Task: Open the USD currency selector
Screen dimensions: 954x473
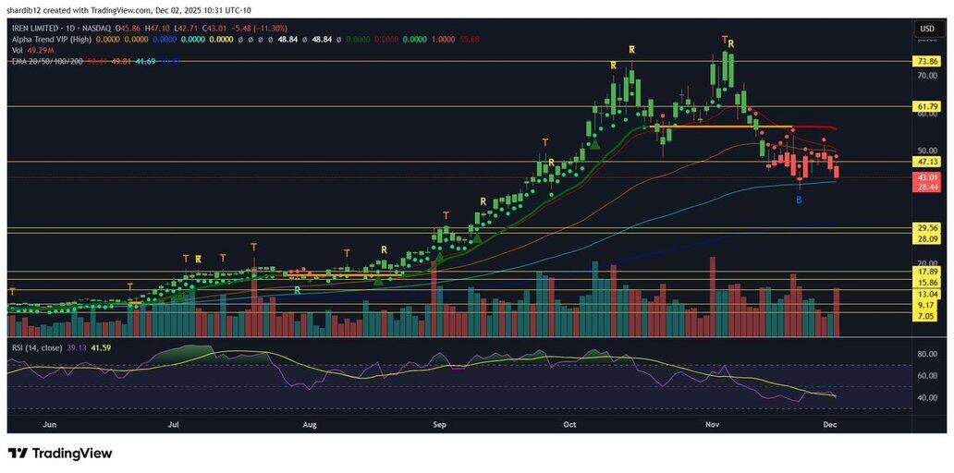Action: tap(926, 29)
